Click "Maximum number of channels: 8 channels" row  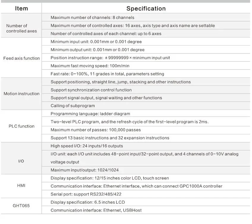click(x=92, y=18)
